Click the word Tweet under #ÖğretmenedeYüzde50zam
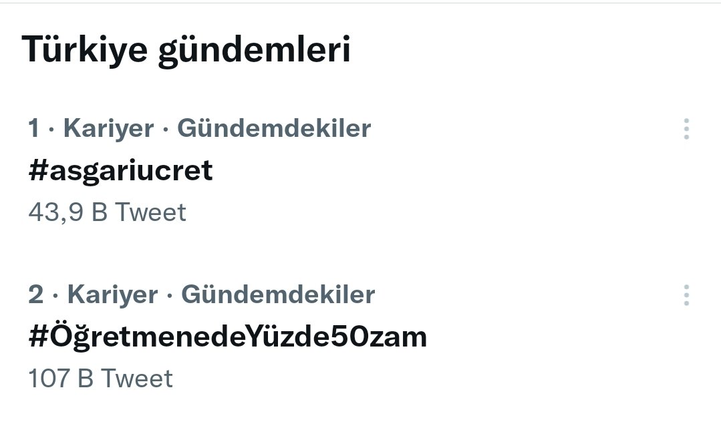Screen dimensions: 721x434 137,379
